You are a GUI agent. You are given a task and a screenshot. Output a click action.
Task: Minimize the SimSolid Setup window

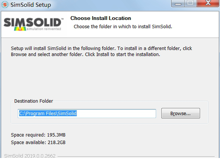point(178,3)
